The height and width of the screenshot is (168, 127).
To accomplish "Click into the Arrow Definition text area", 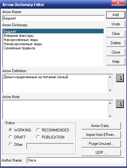I will [55, 84].
